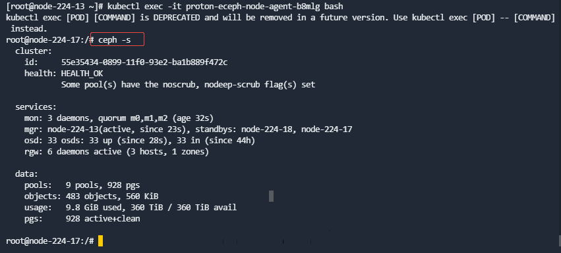The image size is (561, 253).
Task: Click the pgs active+clean line
Action: point(82,218)
